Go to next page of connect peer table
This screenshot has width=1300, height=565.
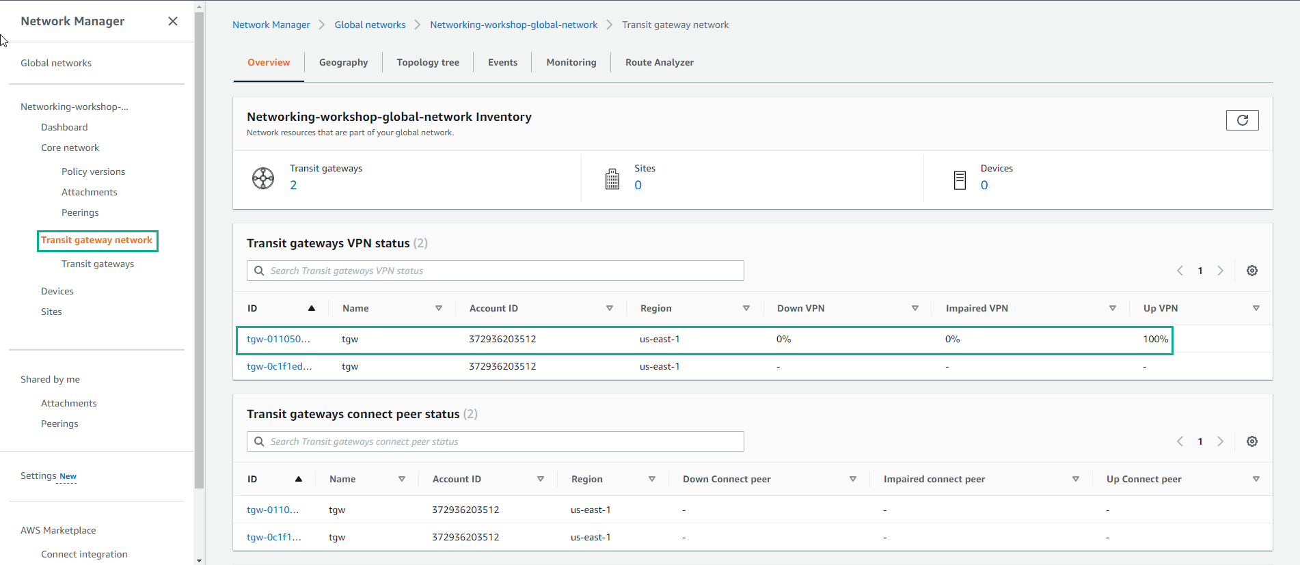pos(1220,441)
